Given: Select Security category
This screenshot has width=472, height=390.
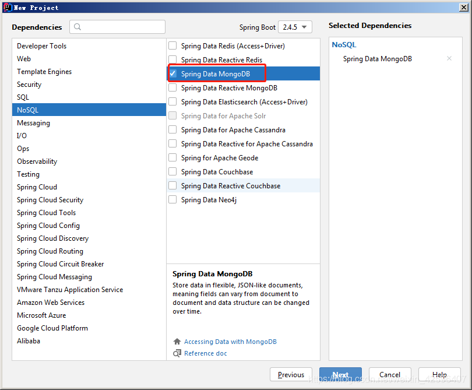Looking at the screenshot, I should coord(89,85).
